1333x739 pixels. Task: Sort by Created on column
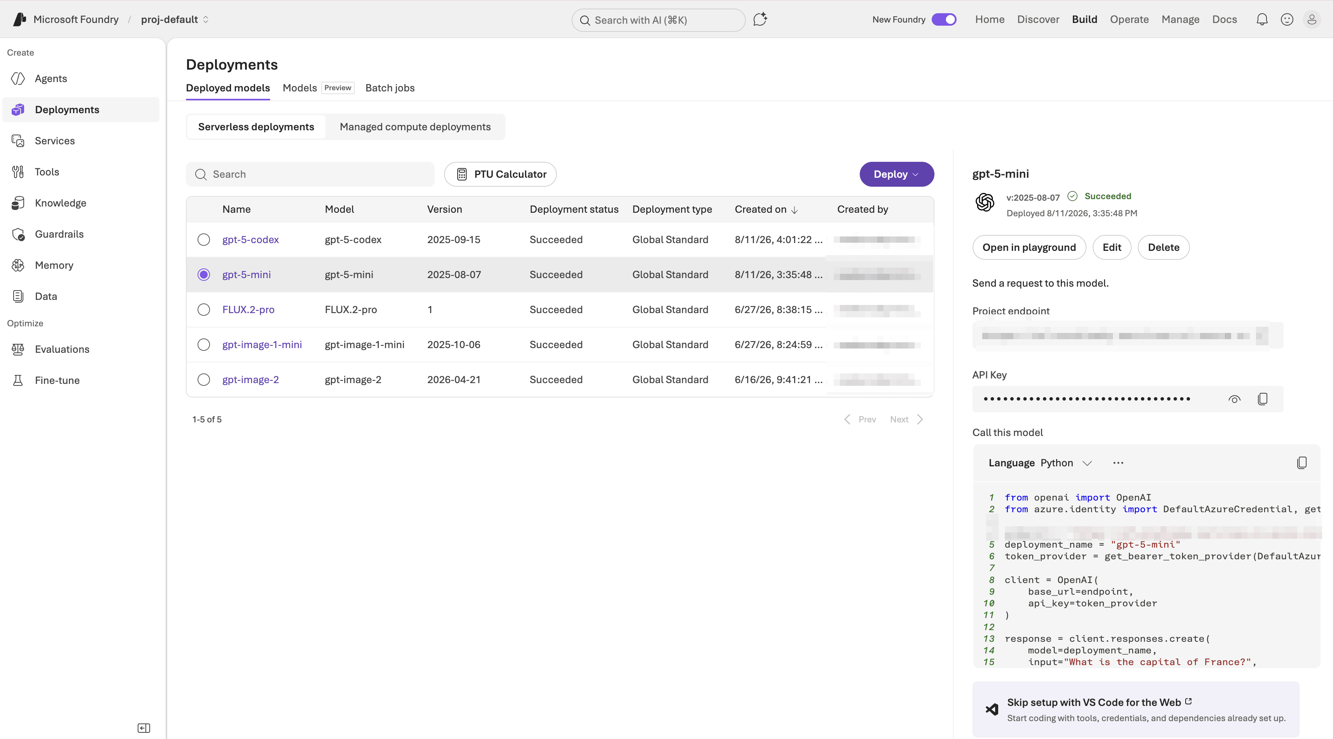pyautogui.click(x=766, y=210)
